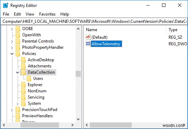Open the Help menu

click(x=65, y=14)
